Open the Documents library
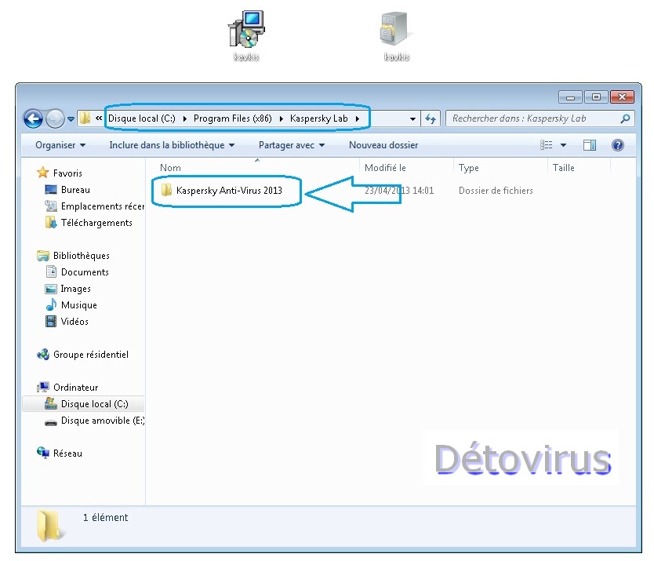Image resolution: width=654 pixels, height=561 pixels. pos(85,272)
